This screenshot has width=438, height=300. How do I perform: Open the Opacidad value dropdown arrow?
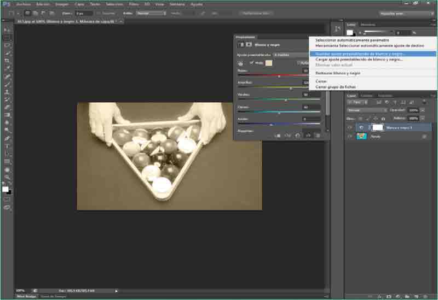point(423,110)
